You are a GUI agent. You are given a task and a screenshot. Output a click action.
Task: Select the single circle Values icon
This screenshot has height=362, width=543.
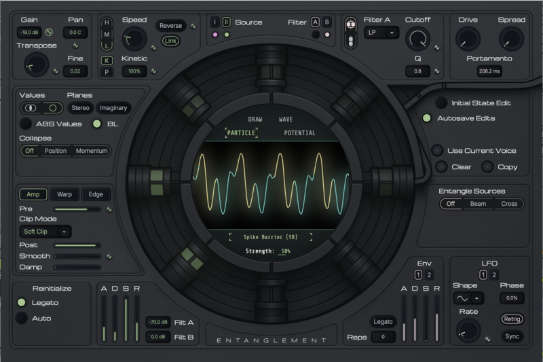click(x=52, y=108)
